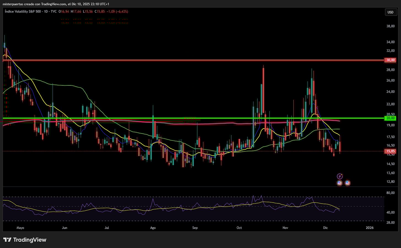Image resolution: width=401 pixels, height=248 pixels.
Task: Click the 26,00 price scale value
Action: point(391,80)
